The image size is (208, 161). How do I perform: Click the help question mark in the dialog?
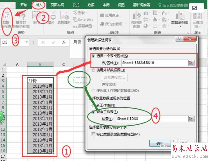(179, 39)
